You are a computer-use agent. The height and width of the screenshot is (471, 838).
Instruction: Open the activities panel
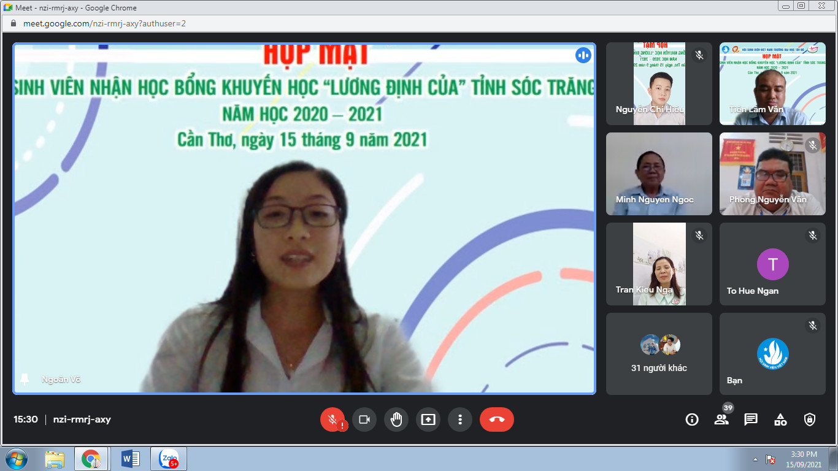click(x=780, y=419)
